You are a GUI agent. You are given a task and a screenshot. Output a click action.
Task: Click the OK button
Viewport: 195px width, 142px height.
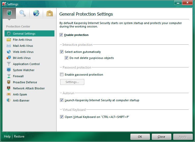pyautogui.click(x=140, y=137)
